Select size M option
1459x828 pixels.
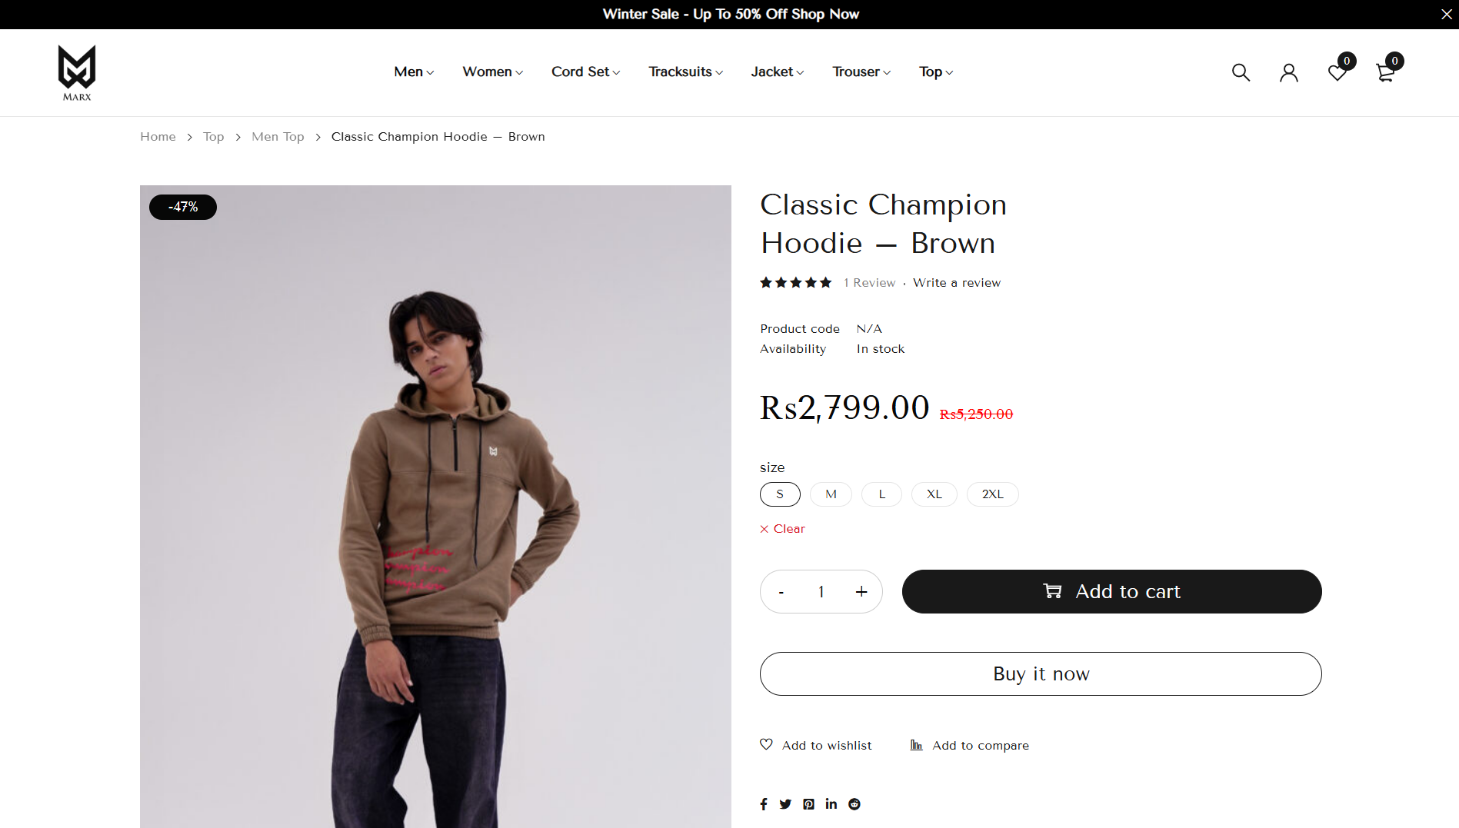tap(831, 494)
